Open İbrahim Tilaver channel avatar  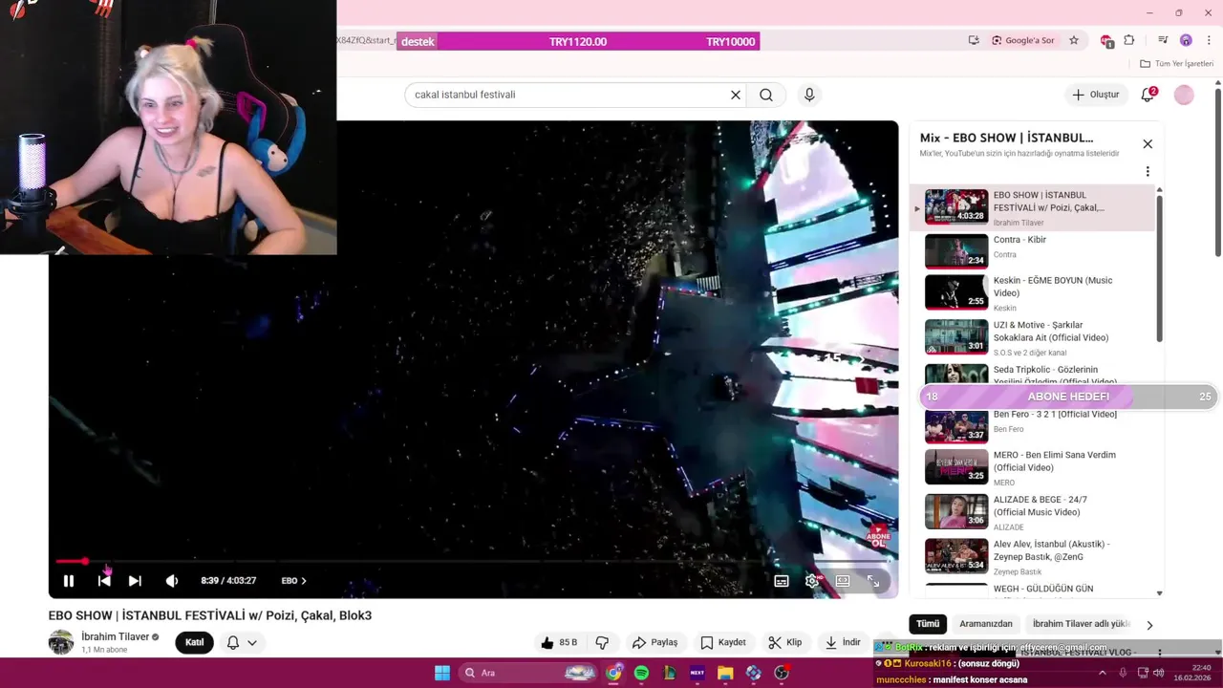[61, 642]
